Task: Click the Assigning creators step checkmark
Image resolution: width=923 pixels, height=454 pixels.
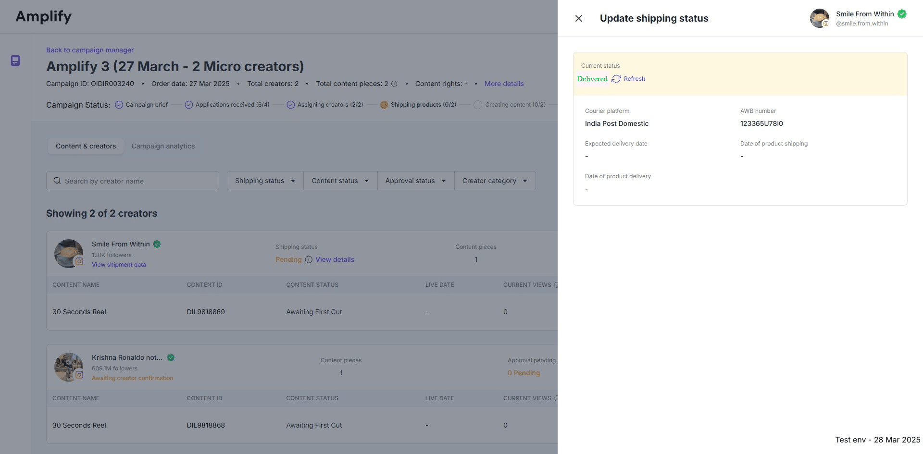Action: click(x=291, y=105)
